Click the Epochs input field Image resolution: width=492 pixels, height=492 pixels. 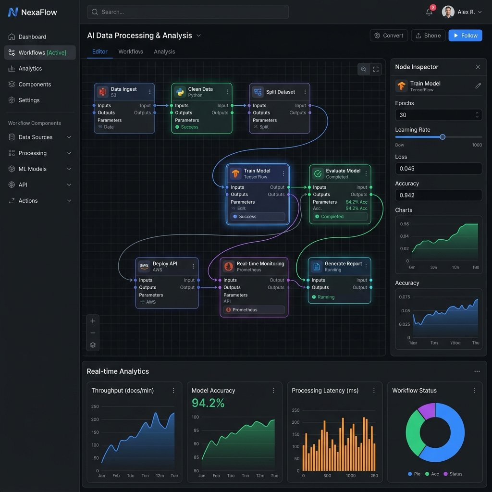tap(438, 115)
